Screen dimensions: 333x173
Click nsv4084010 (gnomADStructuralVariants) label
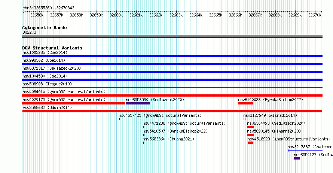[x=64, y=92]
